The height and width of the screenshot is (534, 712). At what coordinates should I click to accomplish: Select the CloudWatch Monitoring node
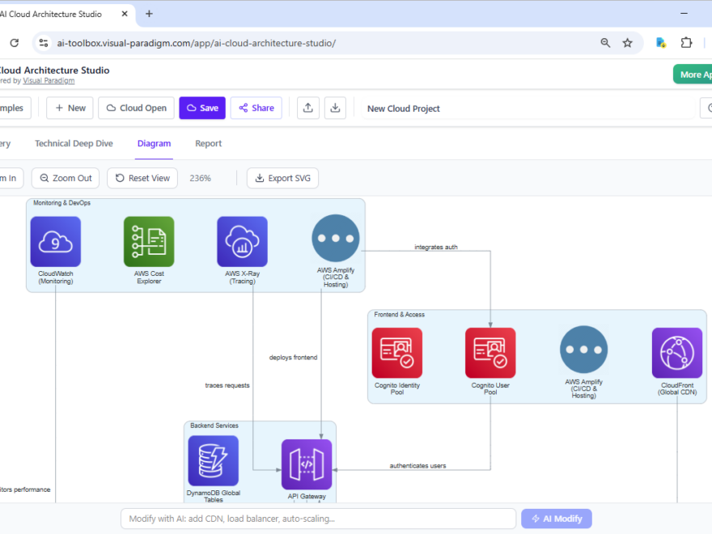55,241
